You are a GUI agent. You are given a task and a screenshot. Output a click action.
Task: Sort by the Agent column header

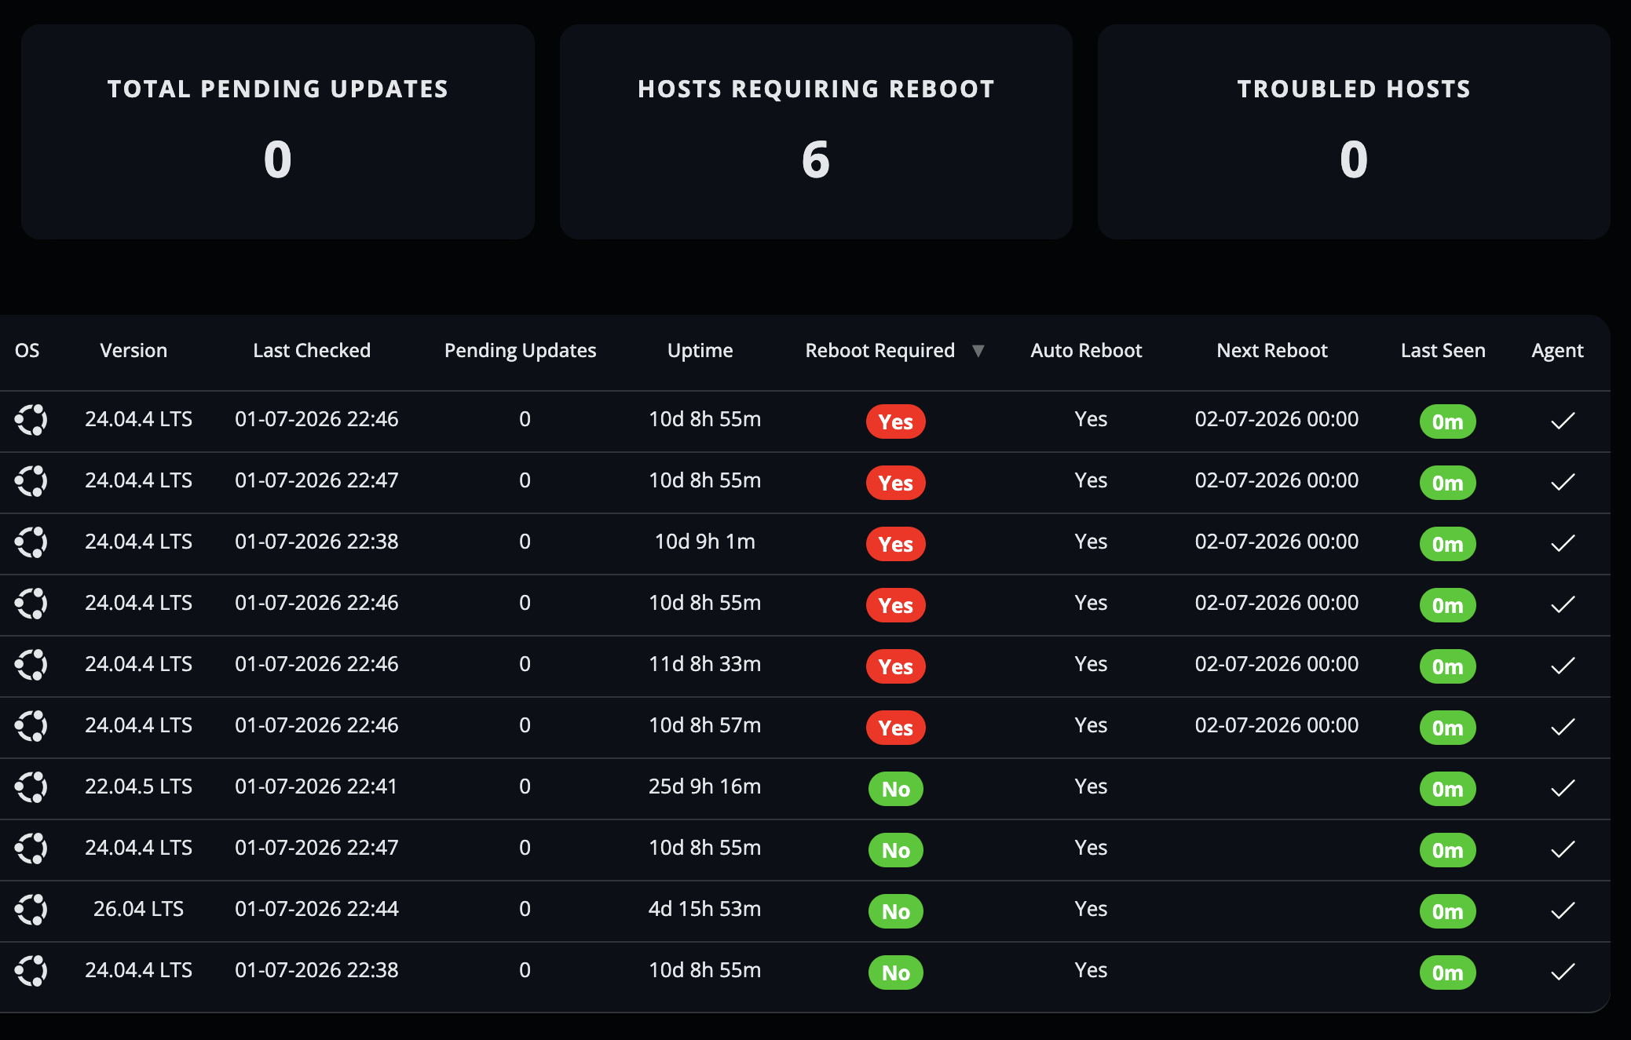coord(1557,350)
